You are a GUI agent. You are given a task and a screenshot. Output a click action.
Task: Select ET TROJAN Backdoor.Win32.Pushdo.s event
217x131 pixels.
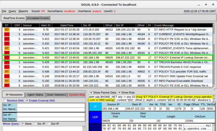182,62
